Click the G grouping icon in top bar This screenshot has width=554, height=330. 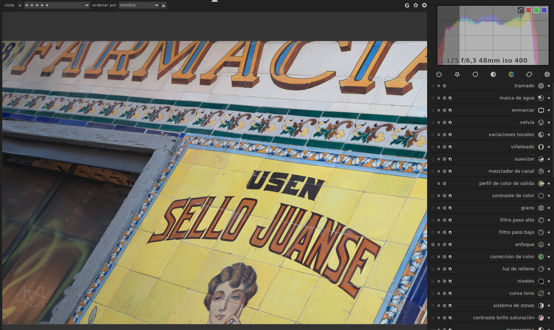pyautogui.click(x=407, y=5)
